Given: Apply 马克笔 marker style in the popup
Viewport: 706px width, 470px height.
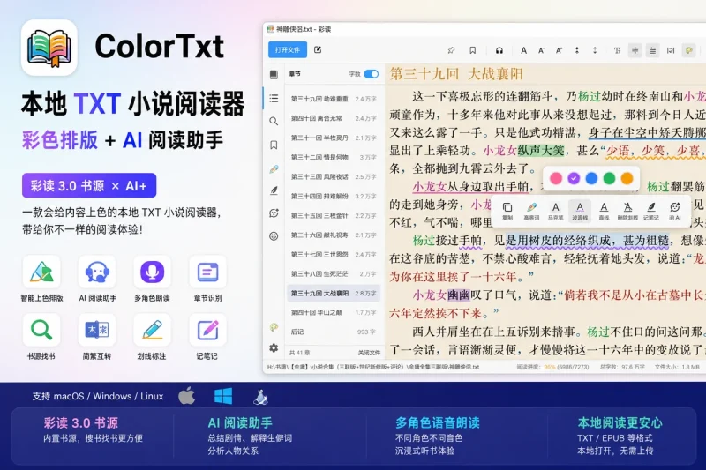Looking at the screenshot, I should tap(556, 211).
